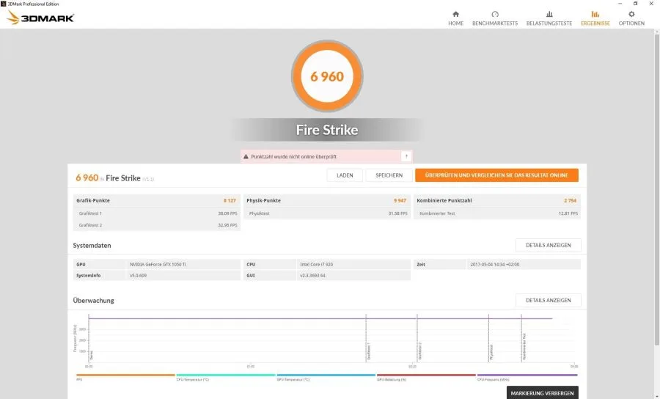660x399 pixels.
Task: Click the Fire Strike title banner
Action: tap(327, 130)
